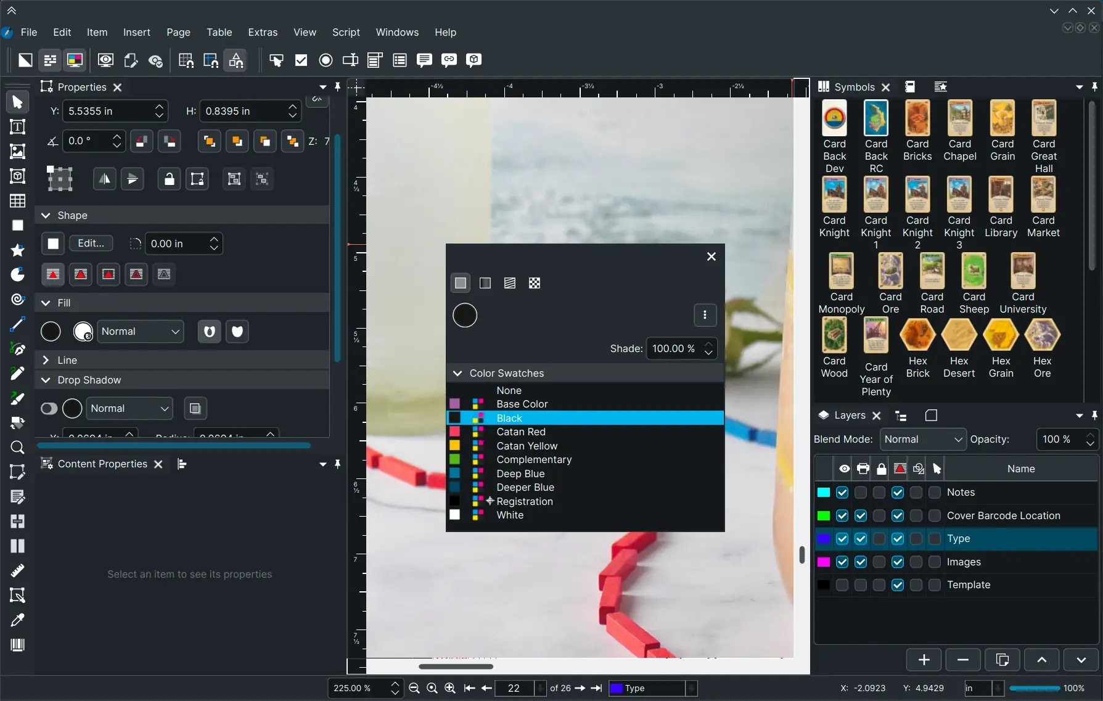Image resolution: width=1103 pixels, height=701 pixels.
Task: Click the Edit... shape button
Action: tap(91, 244)
